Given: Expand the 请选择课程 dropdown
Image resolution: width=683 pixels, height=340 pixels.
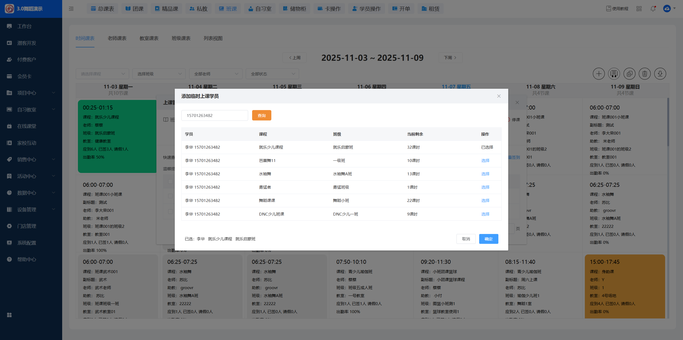Looking at the screenshot, I should [x=102, y=74].
